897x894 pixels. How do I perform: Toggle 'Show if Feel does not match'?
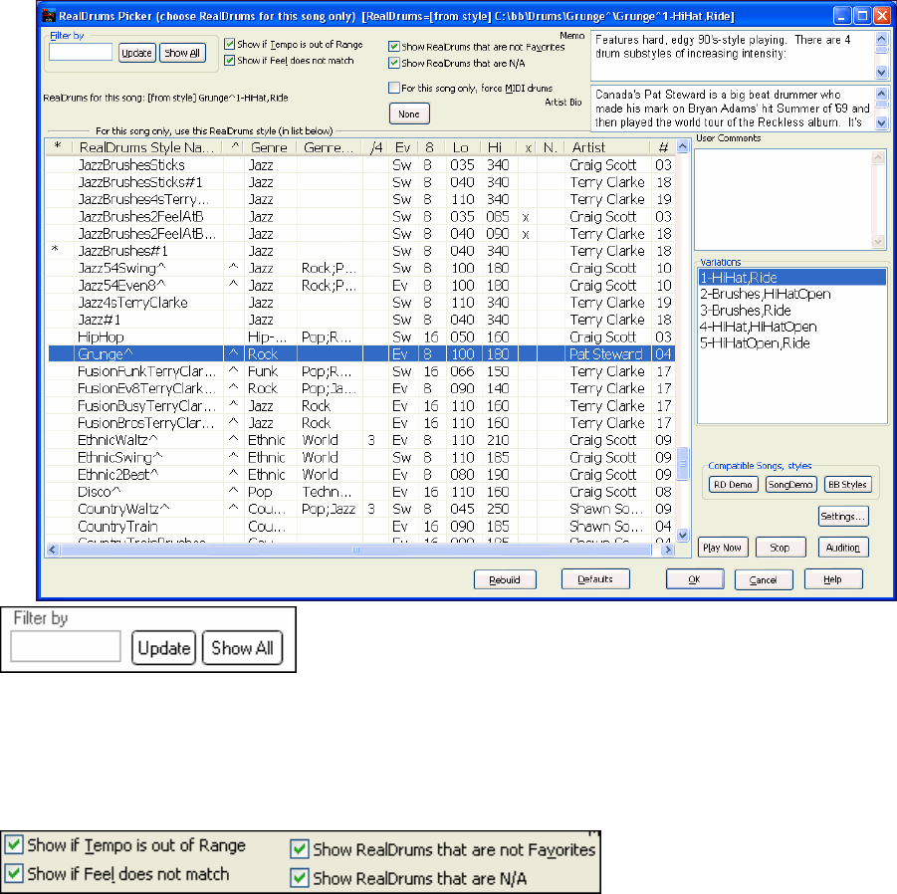click(x=230, y=61)
